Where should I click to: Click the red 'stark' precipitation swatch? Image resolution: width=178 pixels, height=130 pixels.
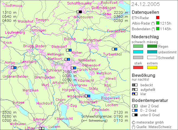[138, 67]
